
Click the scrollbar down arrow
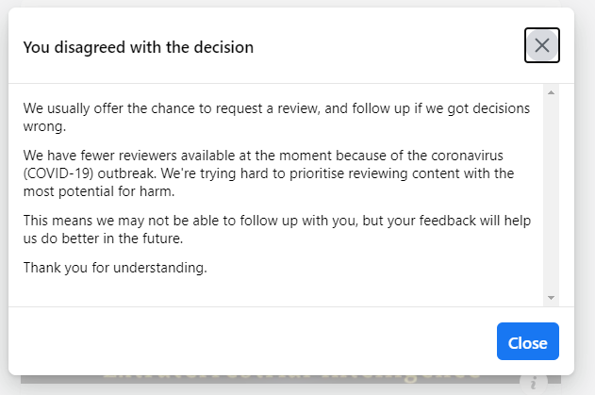click(551, 298)
